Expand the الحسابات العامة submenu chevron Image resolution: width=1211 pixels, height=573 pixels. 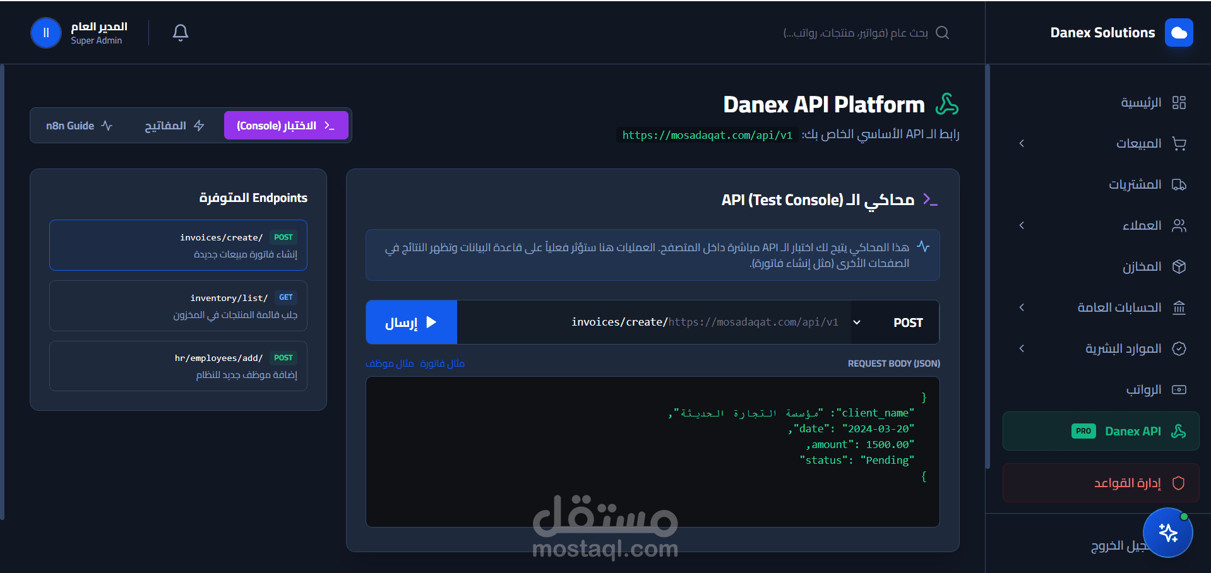tap(1022, 307)
